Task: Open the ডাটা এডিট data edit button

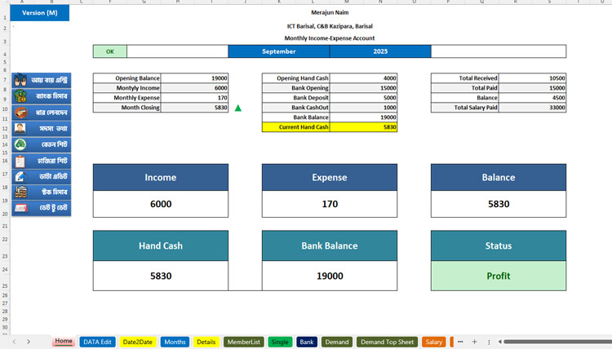Action: 41,176
